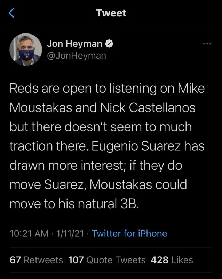Tap the @JonHeyman handle
The width and height of the screenshot is (222, 279).
(76, 55)
